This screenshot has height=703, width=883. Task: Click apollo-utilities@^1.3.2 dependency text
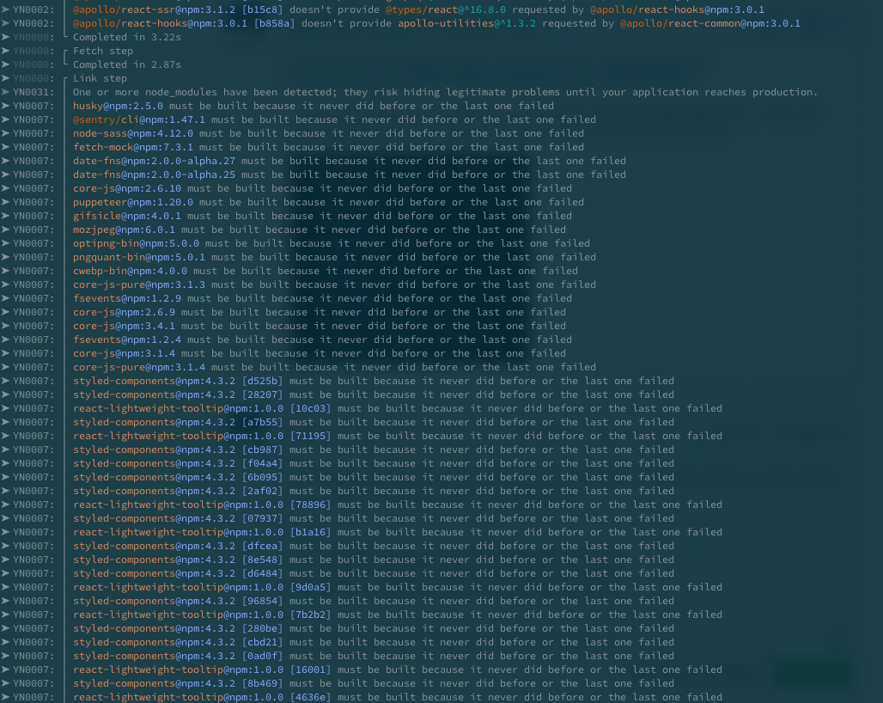tap(467, 23)
